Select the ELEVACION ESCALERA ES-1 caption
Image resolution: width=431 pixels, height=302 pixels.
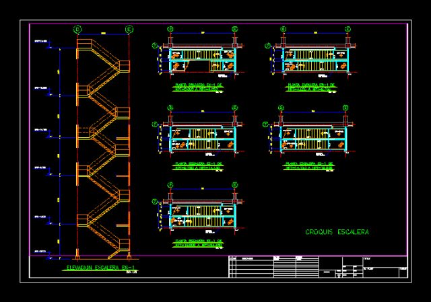[100, 268]
